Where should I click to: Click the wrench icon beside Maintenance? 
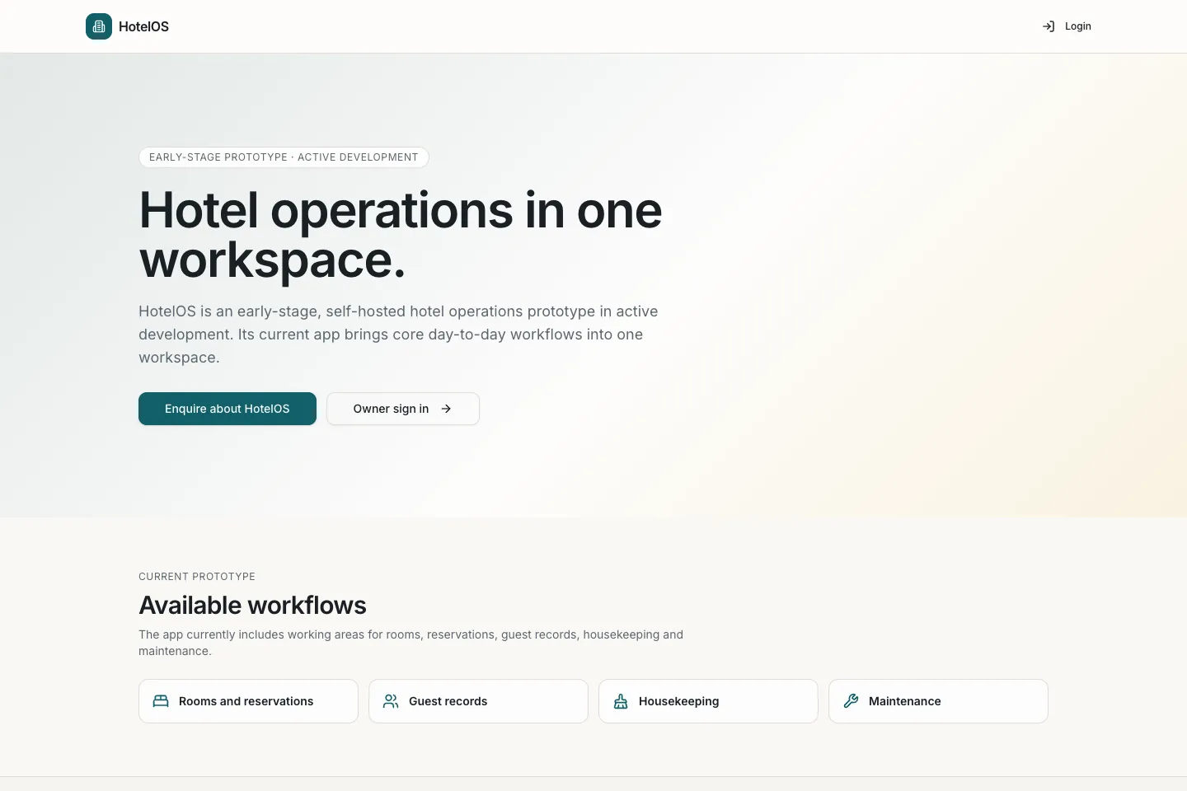[x=851, y=701]
